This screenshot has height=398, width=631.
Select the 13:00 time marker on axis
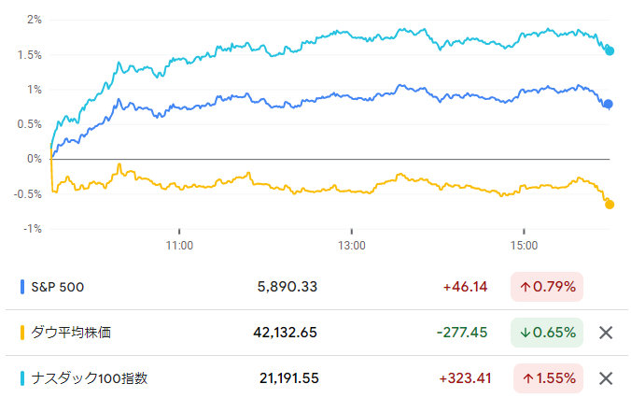[x=352, y=246]
